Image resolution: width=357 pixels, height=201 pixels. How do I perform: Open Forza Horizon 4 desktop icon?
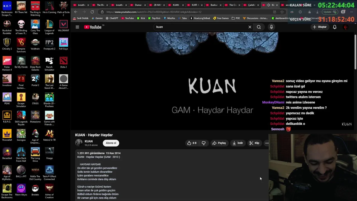pyautogui.click(x=7, y=64)
